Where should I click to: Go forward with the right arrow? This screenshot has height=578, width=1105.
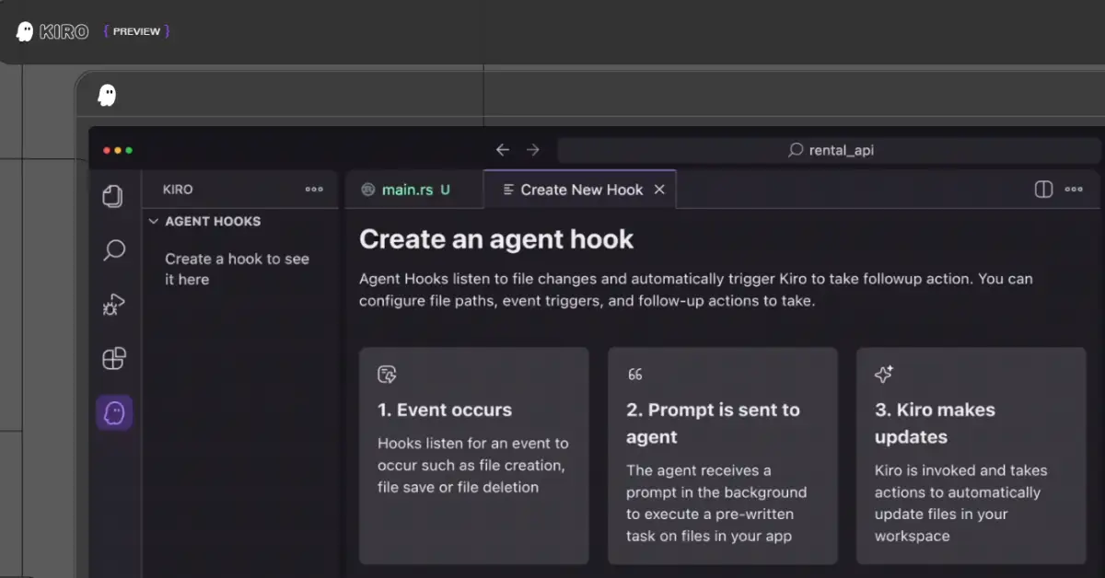(532, 149)
